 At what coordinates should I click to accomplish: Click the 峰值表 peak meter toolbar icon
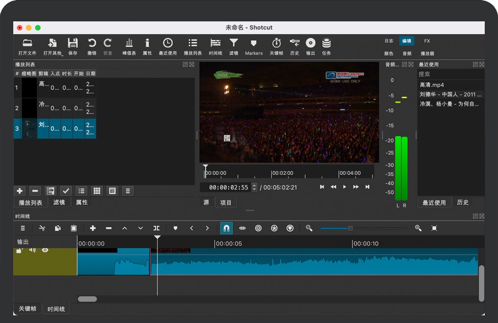point(129,43)
